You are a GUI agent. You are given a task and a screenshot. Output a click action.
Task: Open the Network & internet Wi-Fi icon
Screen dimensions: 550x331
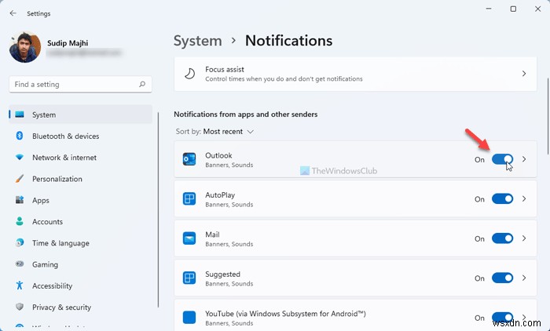point(20,158)
